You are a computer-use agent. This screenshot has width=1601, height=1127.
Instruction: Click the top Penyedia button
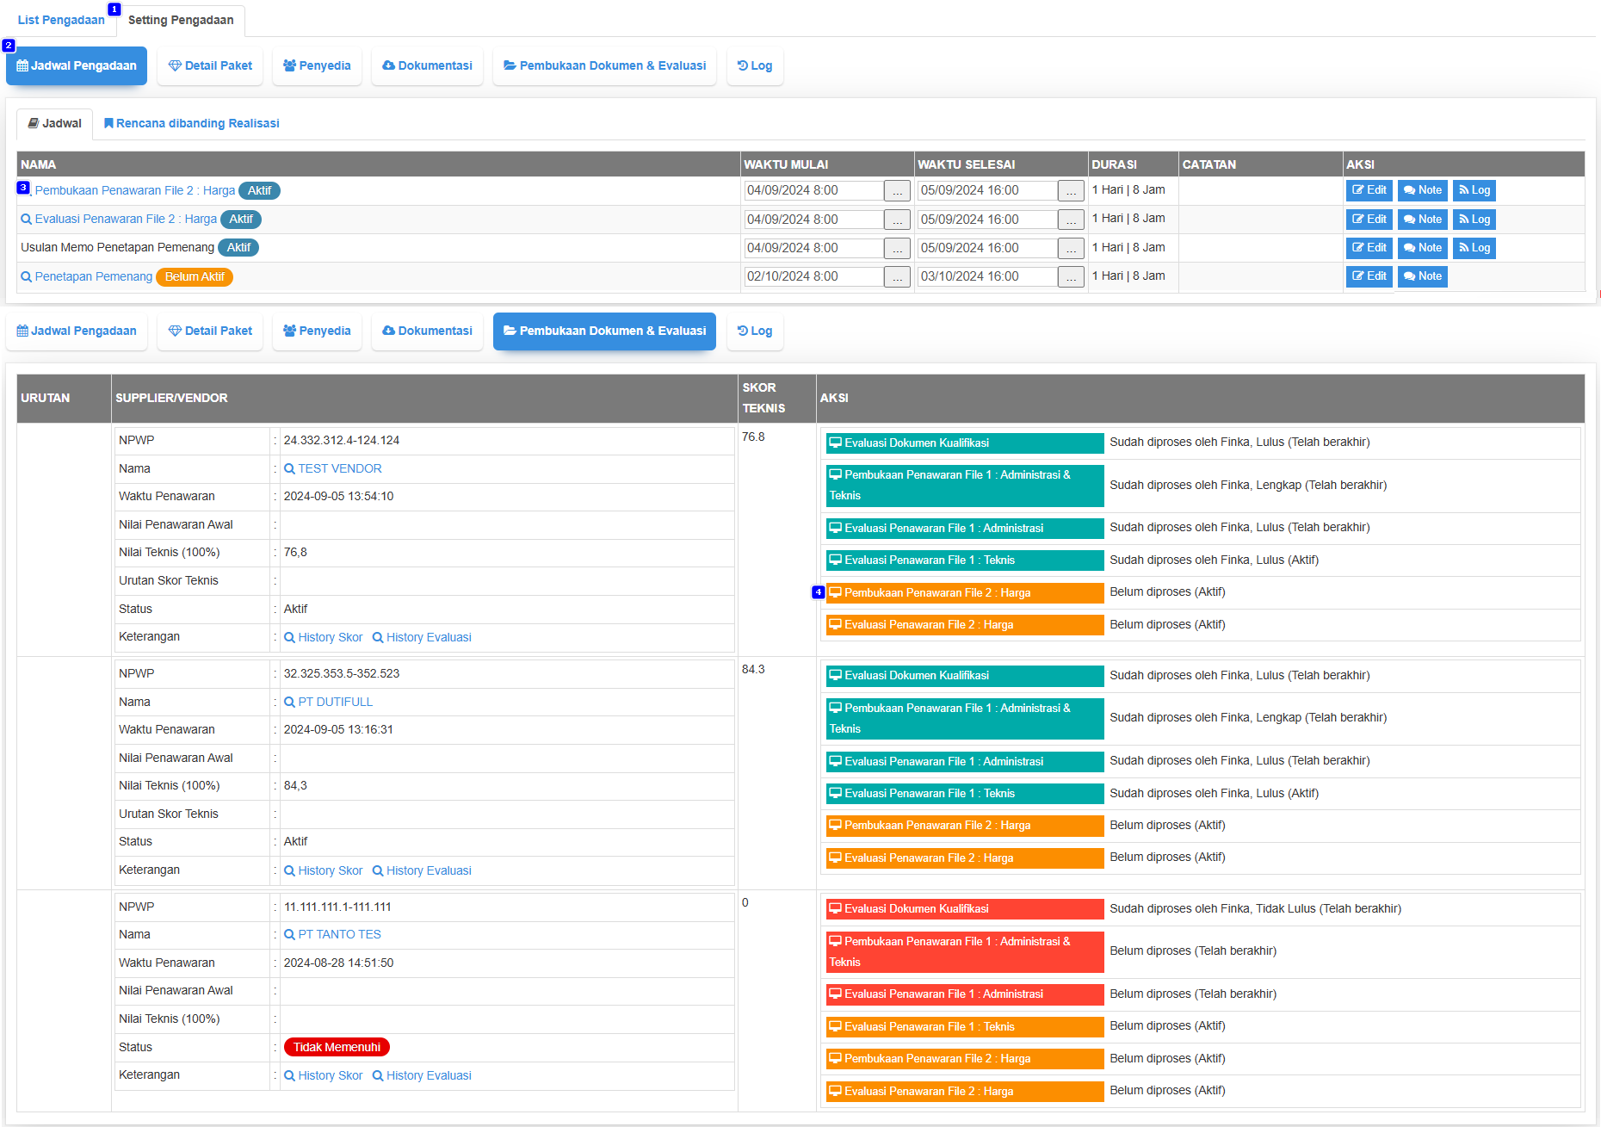[x=317, y=66]
